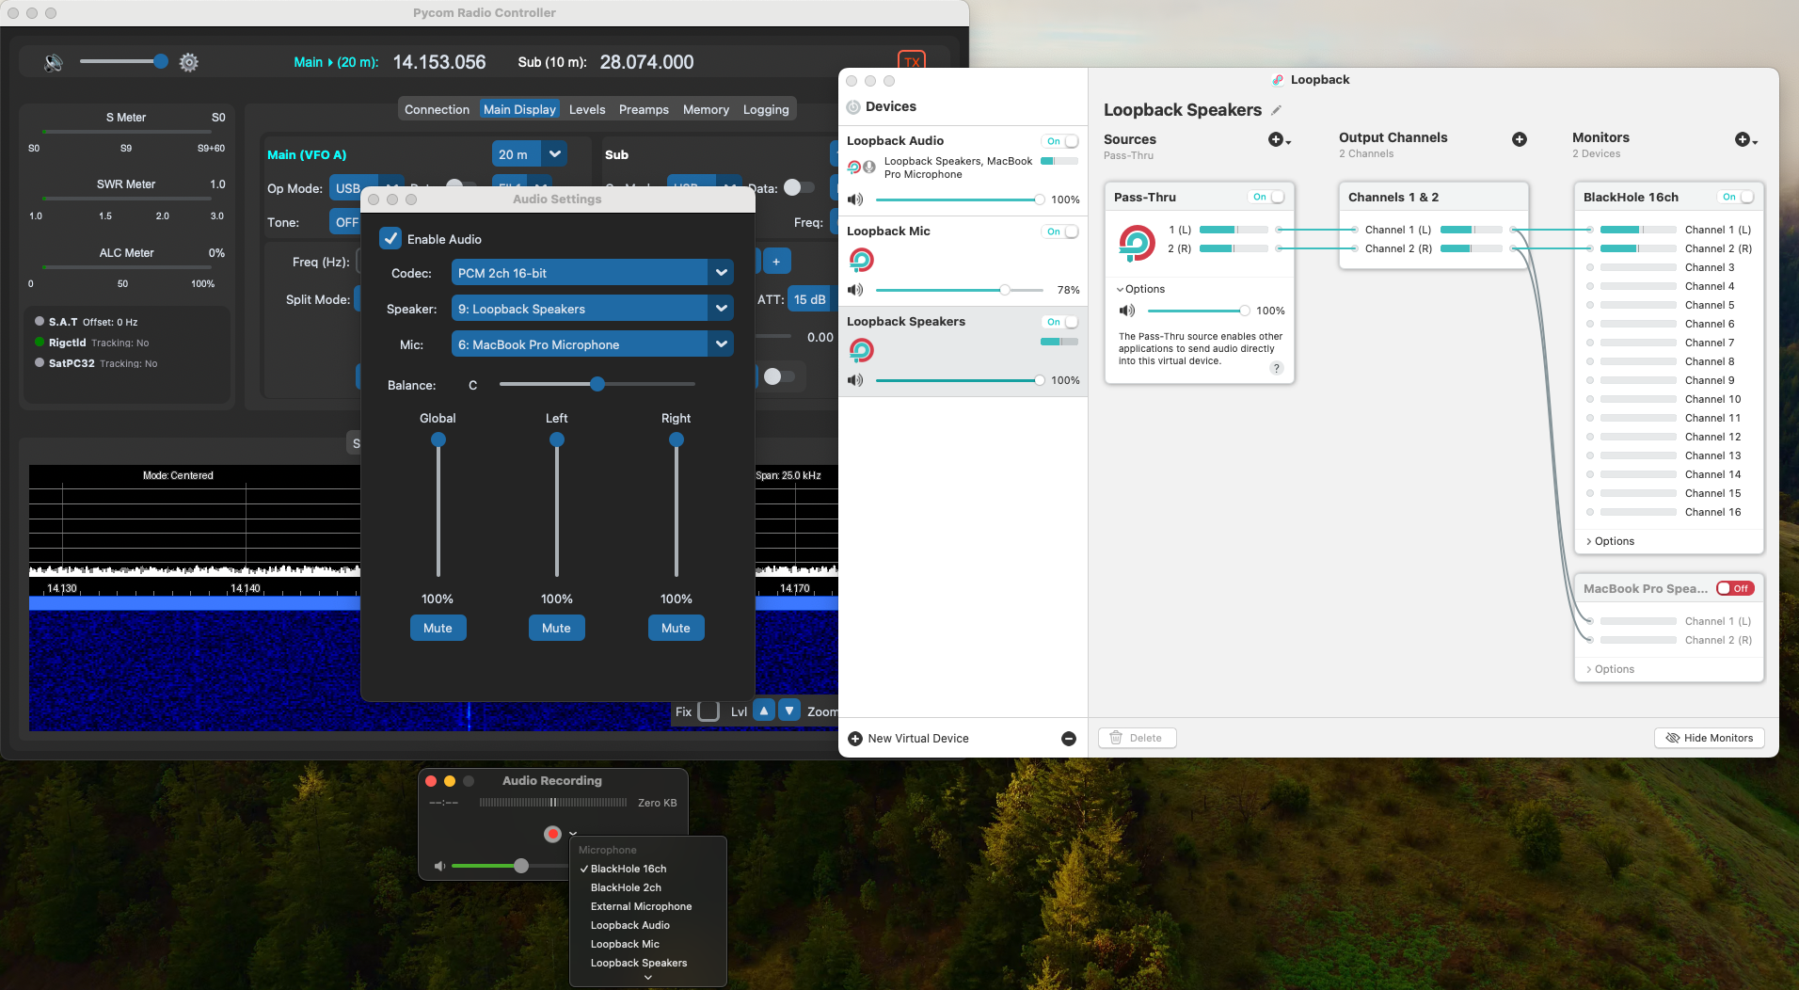Edit Loopback Speakers name with pencil icon
The width and height of the screenshot is (1799, 990).
(1277, 110)
